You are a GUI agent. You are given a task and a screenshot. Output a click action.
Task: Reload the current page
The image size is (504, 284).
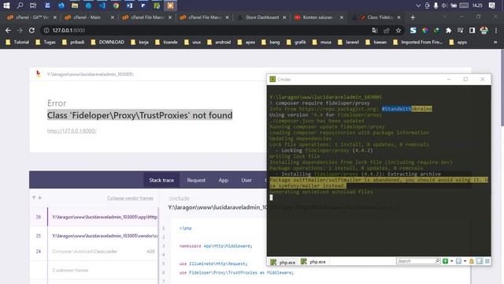(x=31, y=30)
